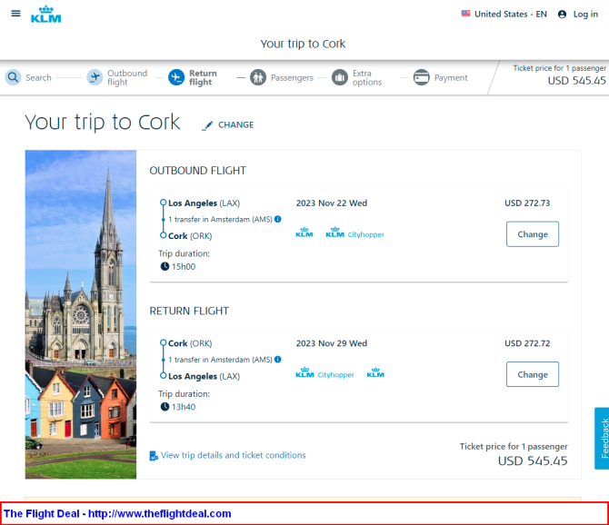View trip details and ticket conditions

pos(233,455)
